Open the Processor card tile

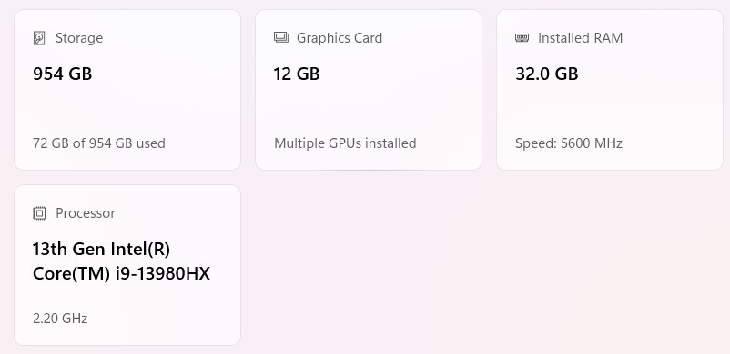click(x=127, y=265)
